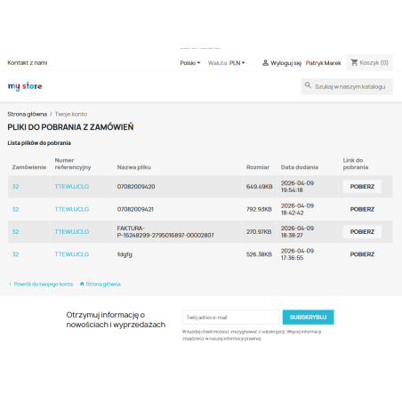
Task: Click the Twoje konto breadcrumb
Action: (x=71, y=114)
